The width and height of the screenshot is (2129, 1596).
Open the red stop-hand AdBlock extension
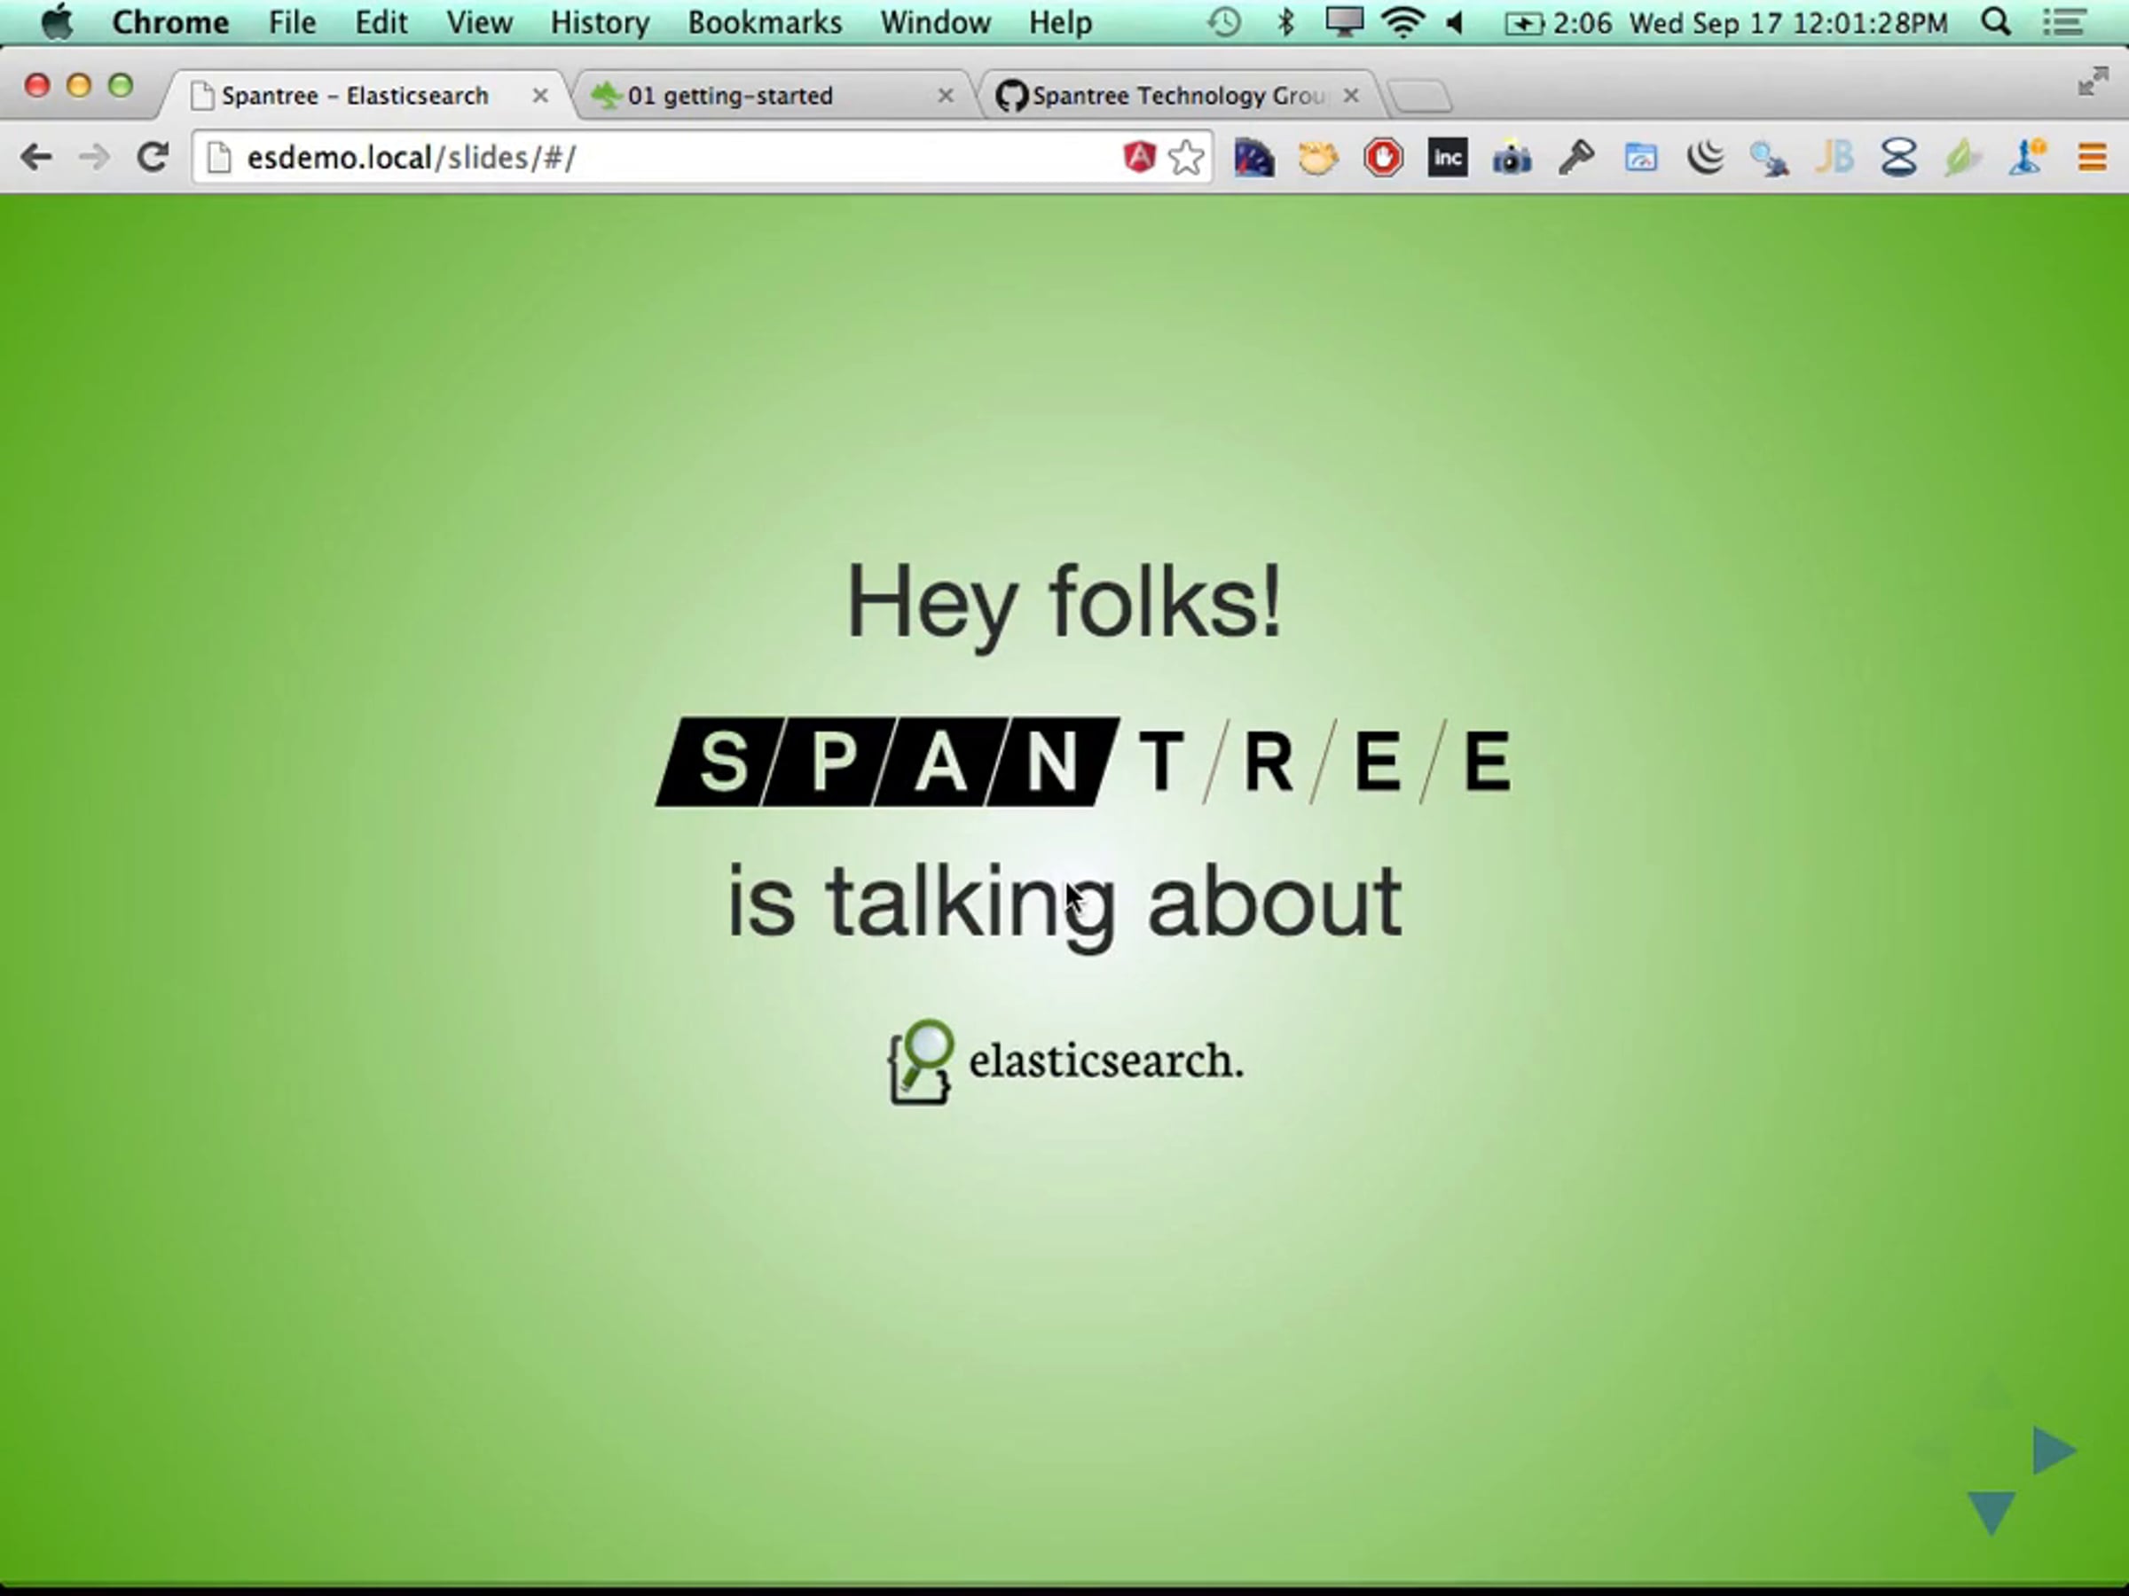click(x=1383, y=158)
